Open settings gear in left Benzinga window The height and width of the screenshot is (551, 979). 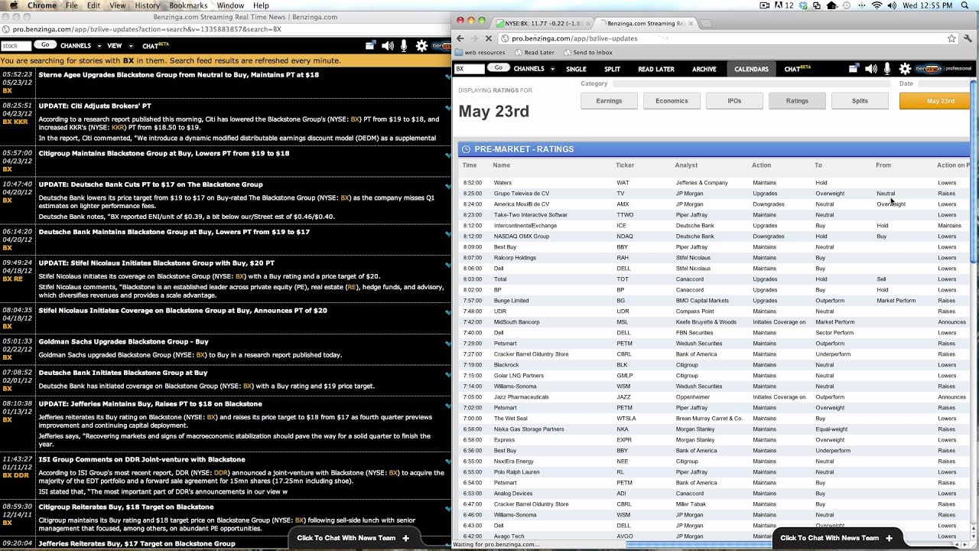pyautogui.click(x=421, y=46)
